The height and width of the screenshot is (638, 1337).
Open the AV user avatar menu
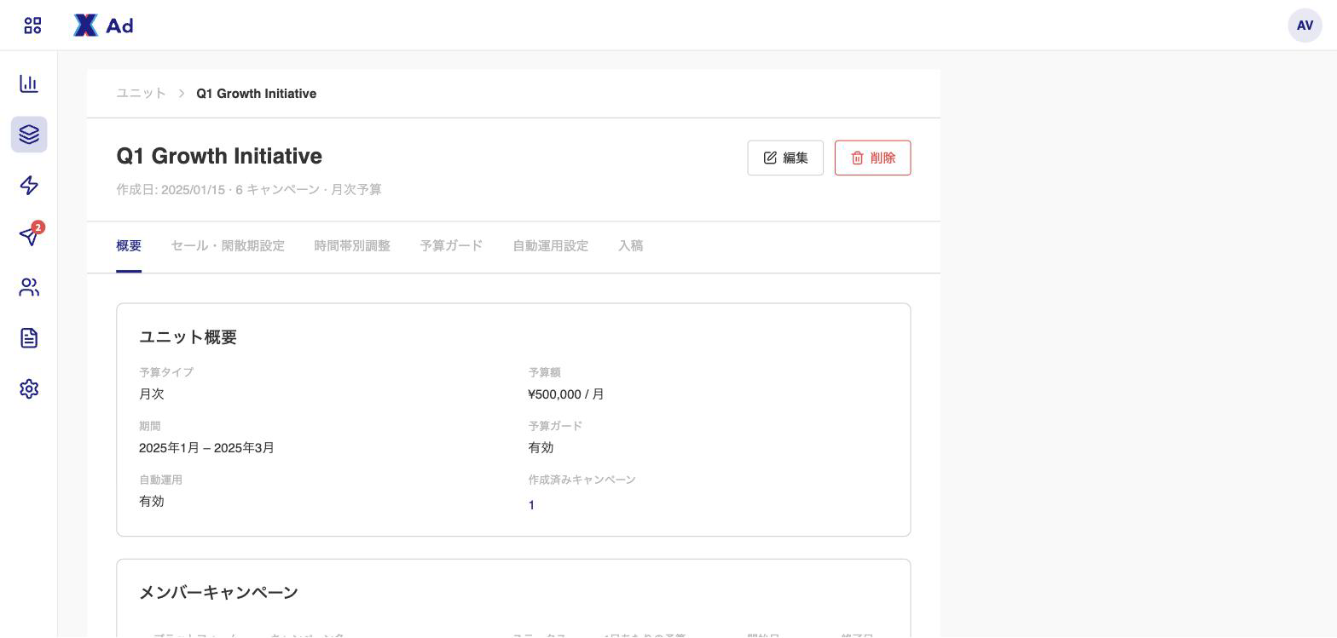(1305, 26)
